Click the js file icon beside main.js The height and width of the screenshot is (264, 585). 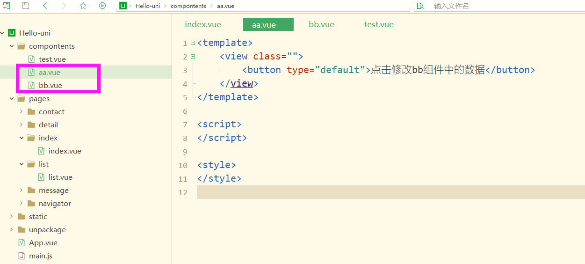(x=22, y=256)
